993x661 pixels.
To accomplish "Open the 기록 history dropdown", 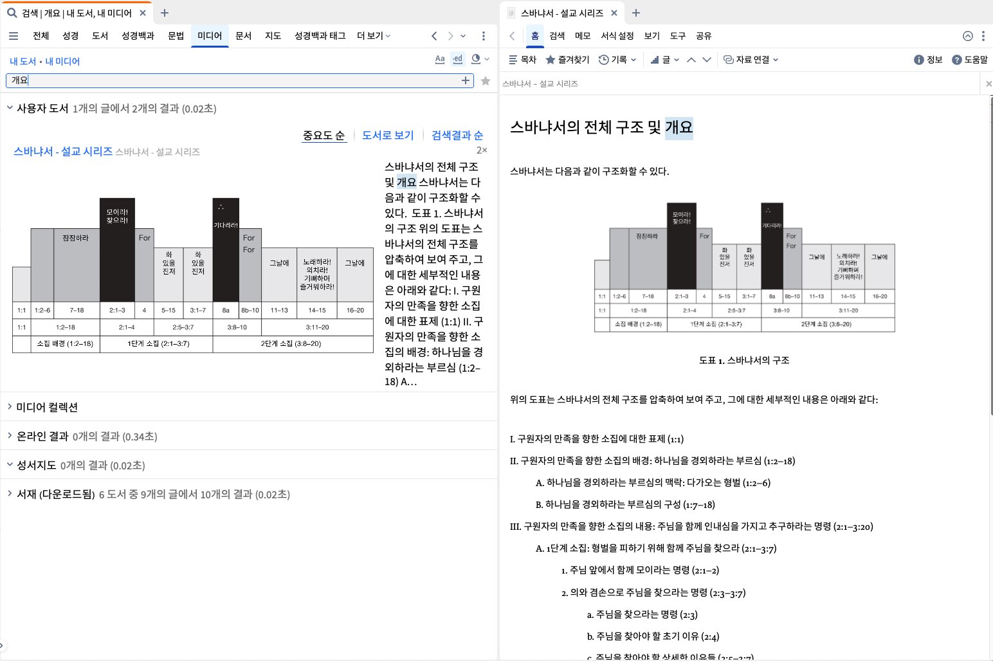I will [617, 59].
